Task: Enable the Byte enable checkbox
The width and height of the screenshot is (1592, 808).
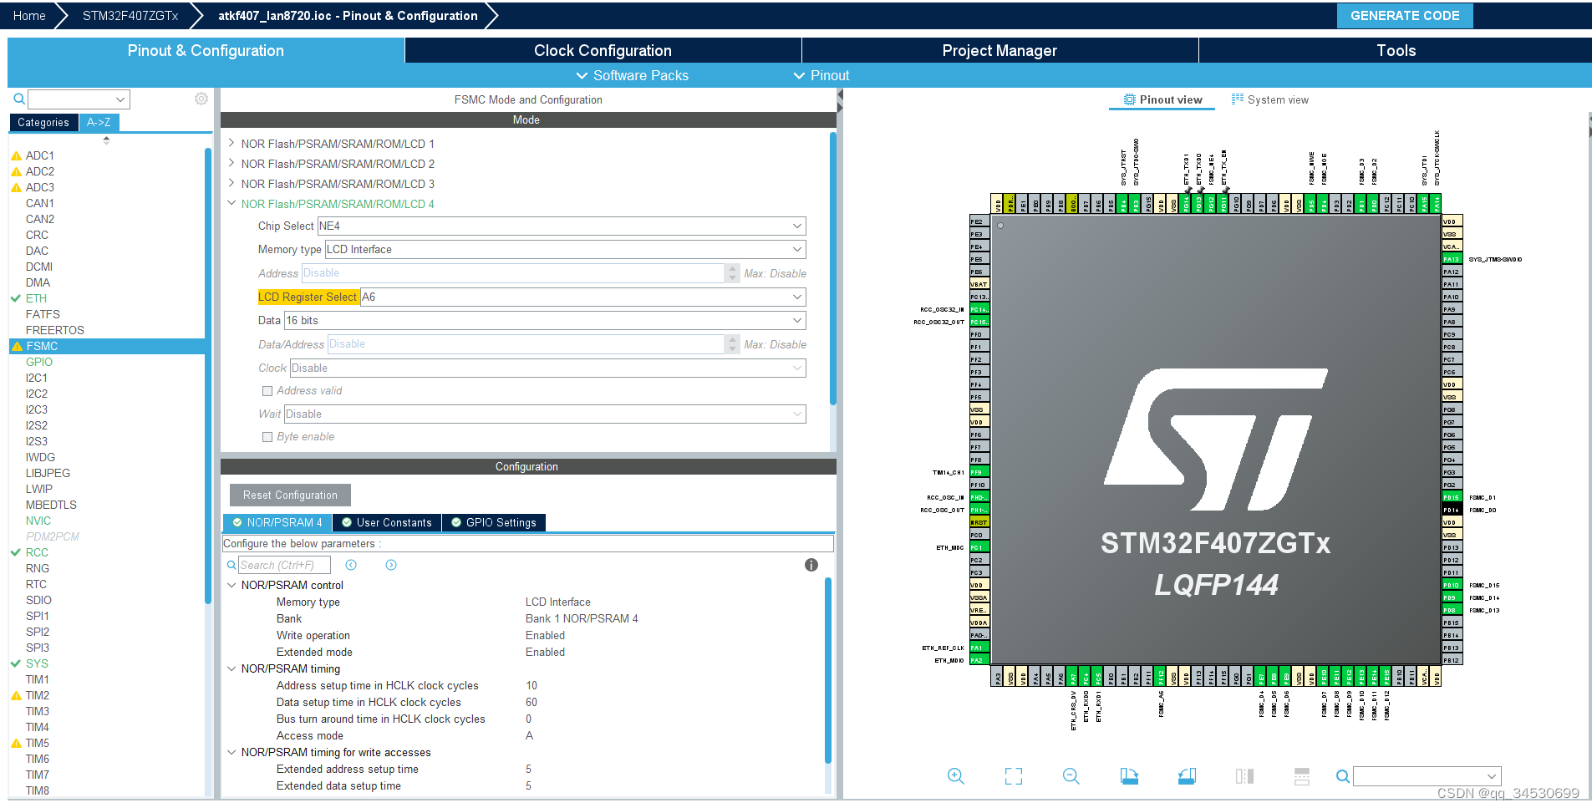Action: [x=267, y=436]
